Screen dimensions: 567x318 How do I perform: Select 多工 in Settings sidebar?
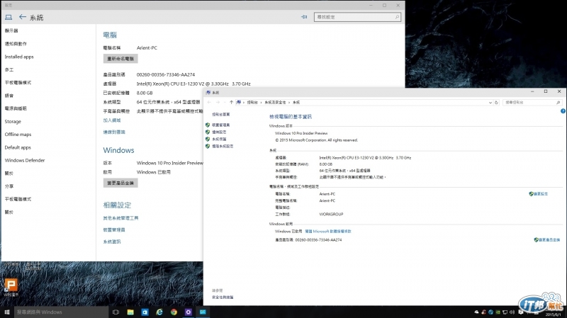point(9,69)
